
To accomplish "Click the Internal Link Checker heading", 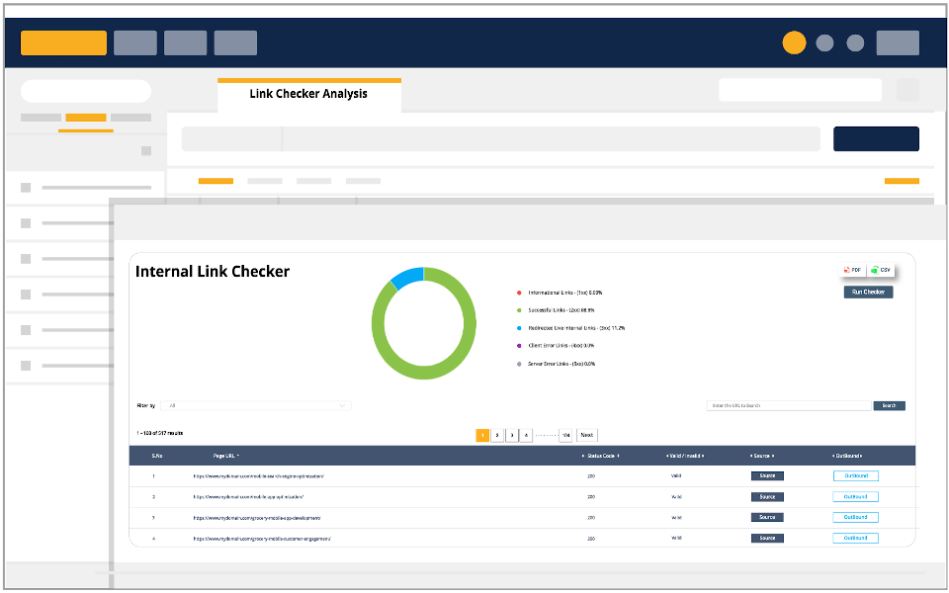I will click(213, 272).
